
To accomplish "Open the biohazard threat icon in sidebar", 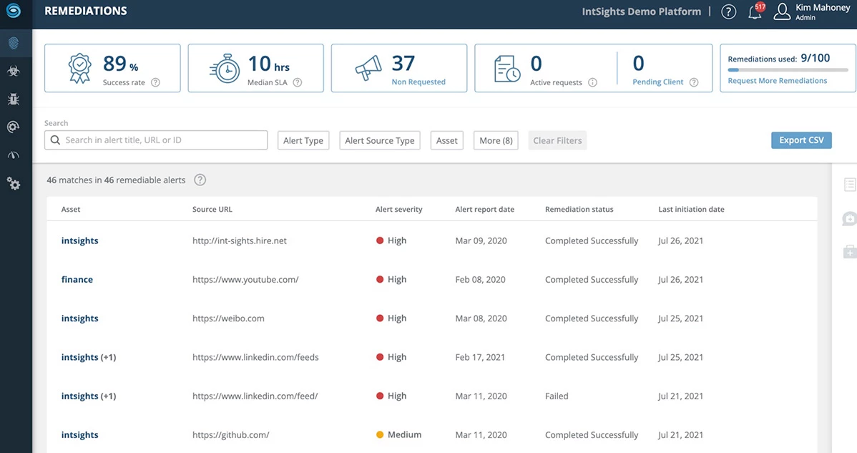I will pos(14,71).
